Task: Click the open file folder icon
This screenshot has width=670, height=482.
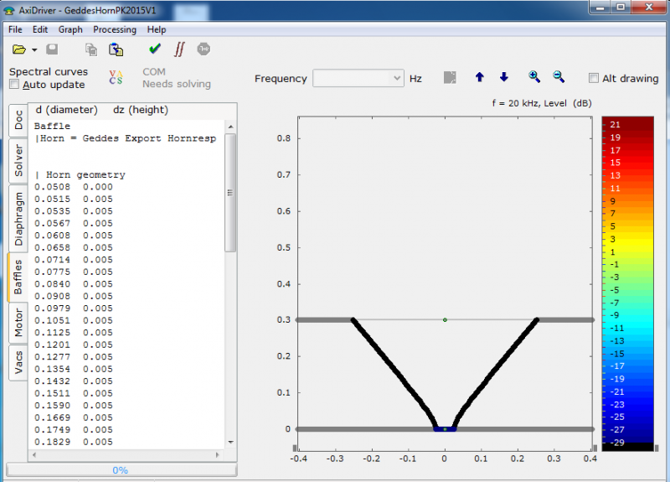Action: click(18, 50)
